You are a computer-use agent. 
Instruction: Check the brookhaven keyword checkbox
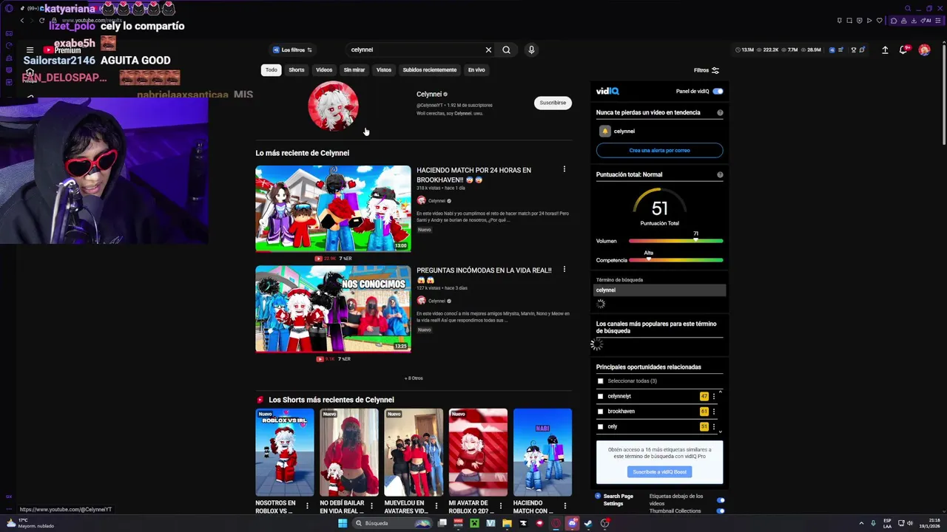tap(600, 412)
